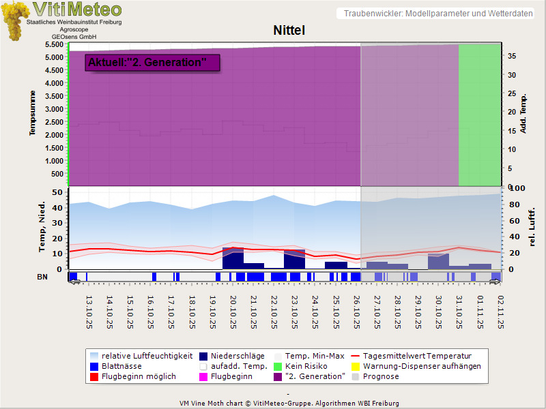Click the dark blue Niederschläge legend swatch

204,356
